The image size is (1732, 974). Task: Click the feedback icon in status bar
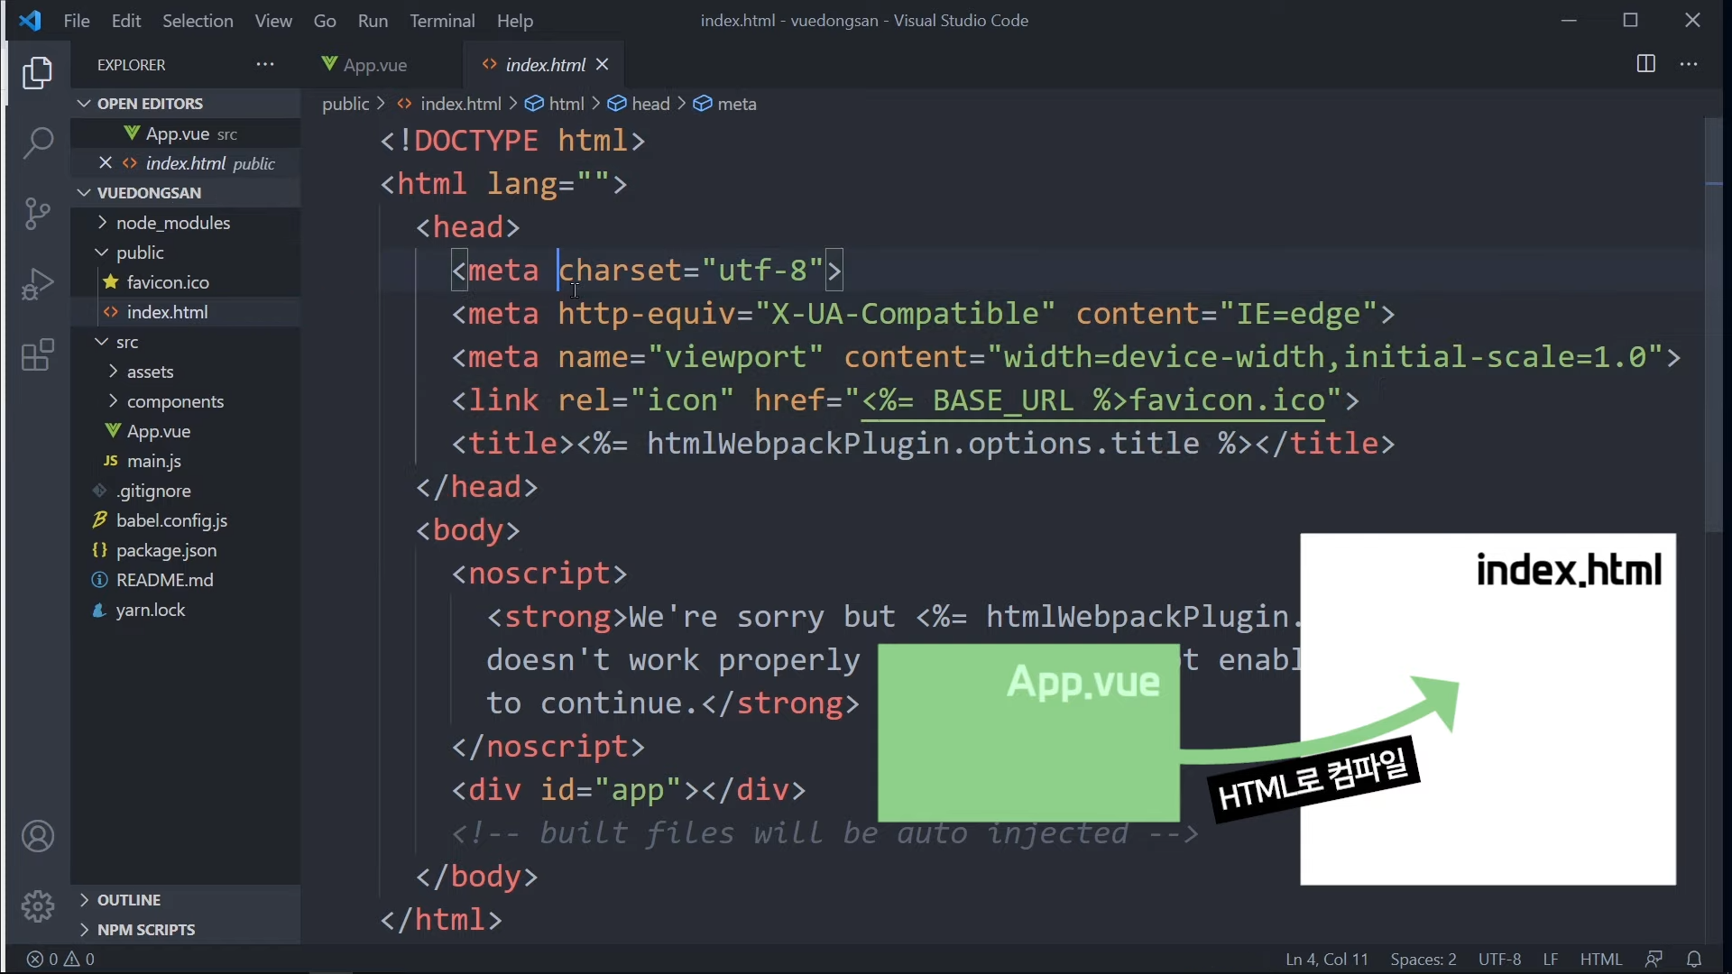coord(1654,960)
